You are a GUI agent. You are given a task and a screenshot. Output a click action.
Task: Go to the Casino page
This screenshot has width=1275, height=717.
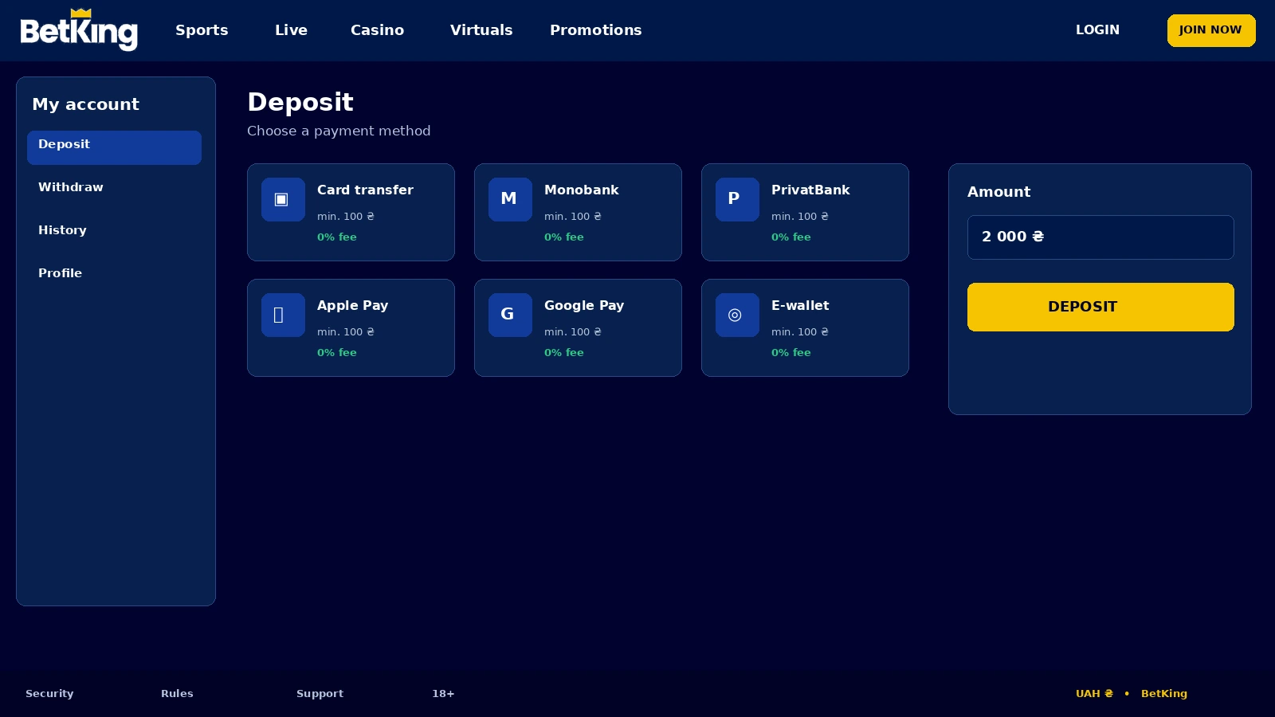coord(377,30)
